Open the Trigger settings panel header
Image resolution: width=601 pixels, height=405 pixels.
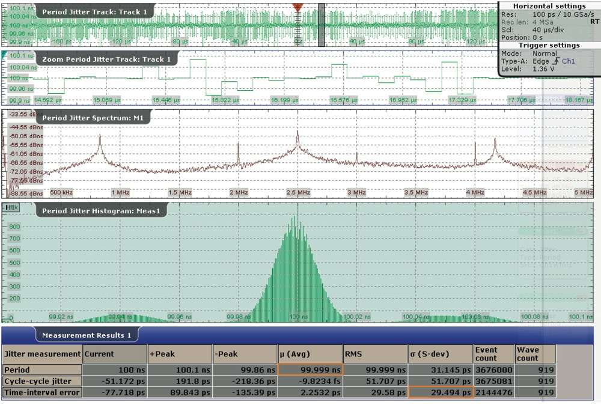point(549,45)
